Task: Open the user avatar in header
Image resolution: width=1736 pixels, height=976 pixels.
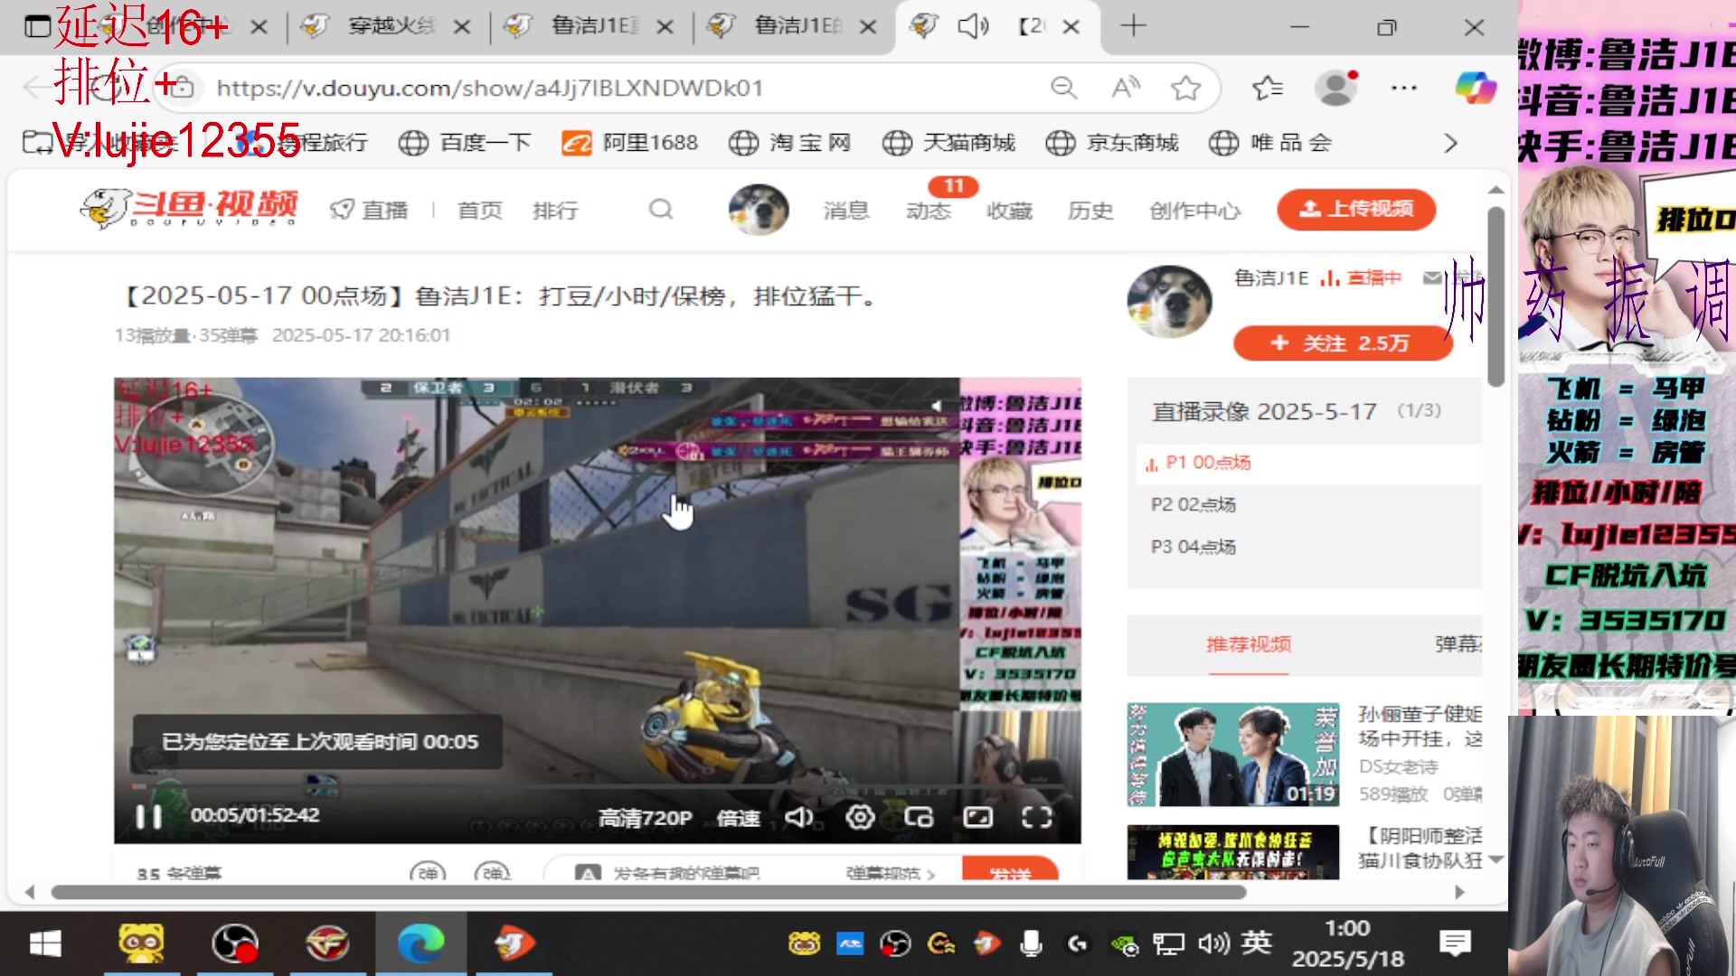Action: 759,210
